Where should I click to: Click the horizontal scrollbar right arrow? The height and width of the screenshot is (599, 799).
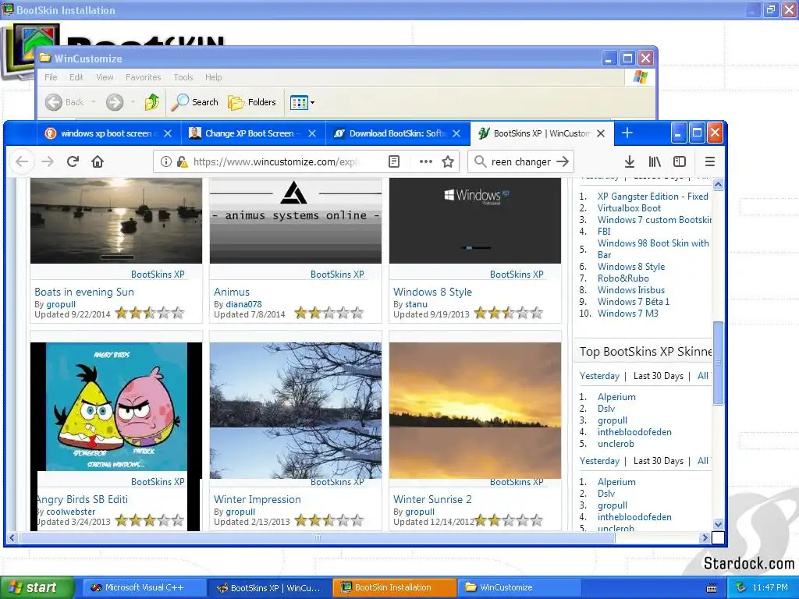pyautogui.click(x=705, y=537)
